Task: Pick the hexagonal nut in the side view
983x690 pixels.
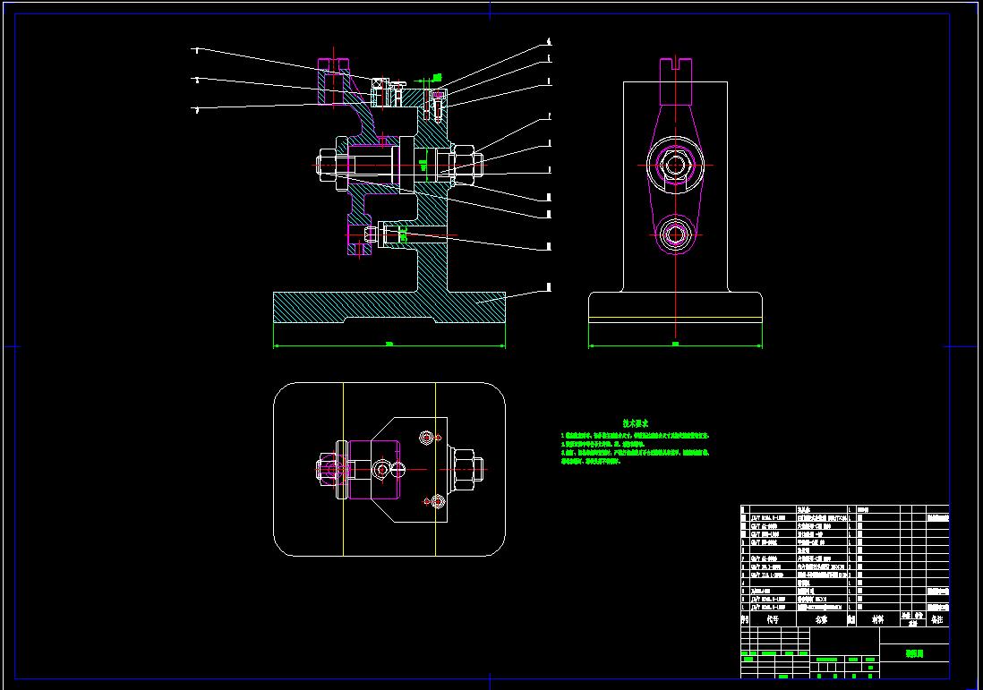Action: point(675,166)
